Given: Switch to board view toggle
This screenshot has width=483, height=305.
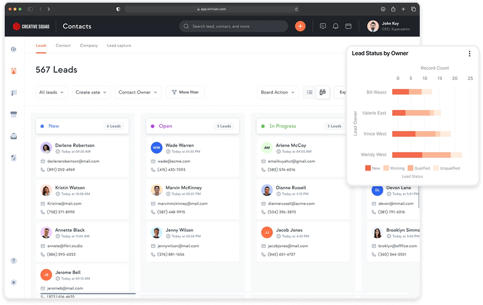Looking at the screenshot, I should (323, 92).
